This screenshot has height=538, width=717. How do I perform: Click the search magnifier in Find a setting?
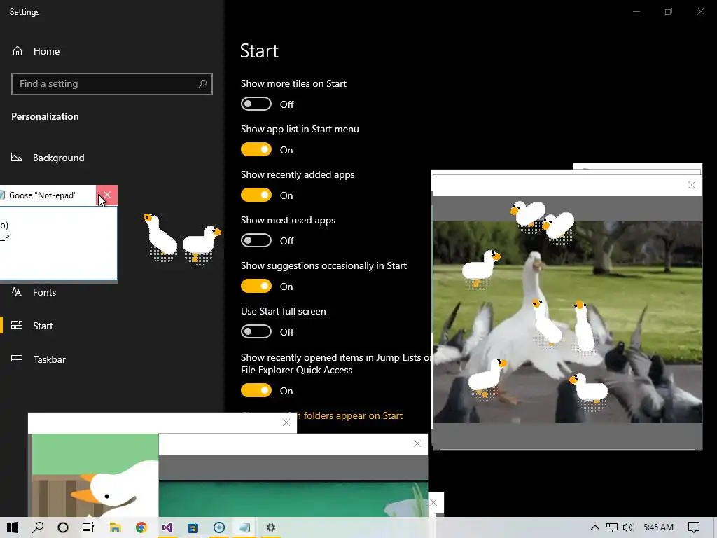202,84
